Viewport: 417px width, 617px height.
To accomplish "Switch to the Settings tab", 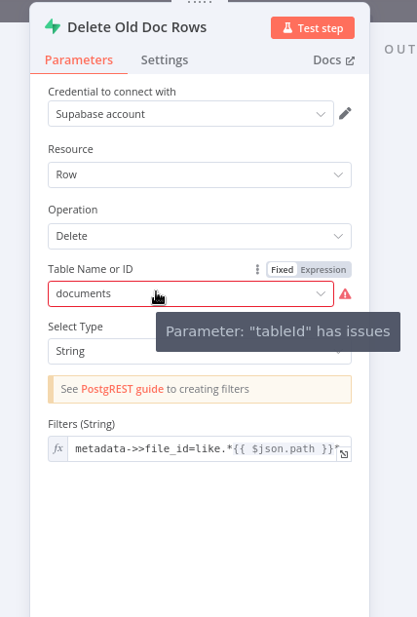I will tap(165, 59).
